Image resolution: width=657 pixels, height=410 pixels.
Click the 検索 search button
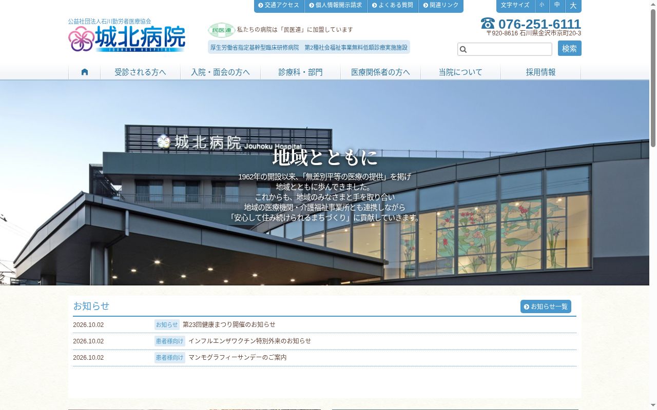[x=569, y=49]
